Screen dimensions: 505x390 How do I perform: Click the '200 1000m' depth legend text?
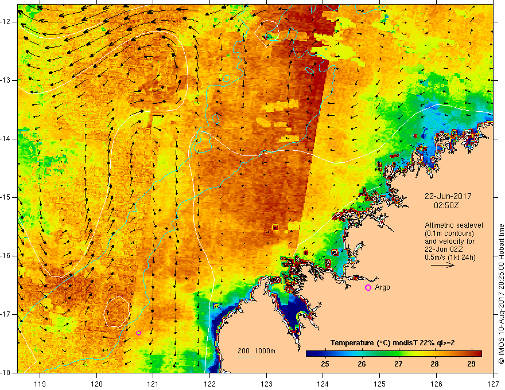pyautogui.click(x=257, y=351)
